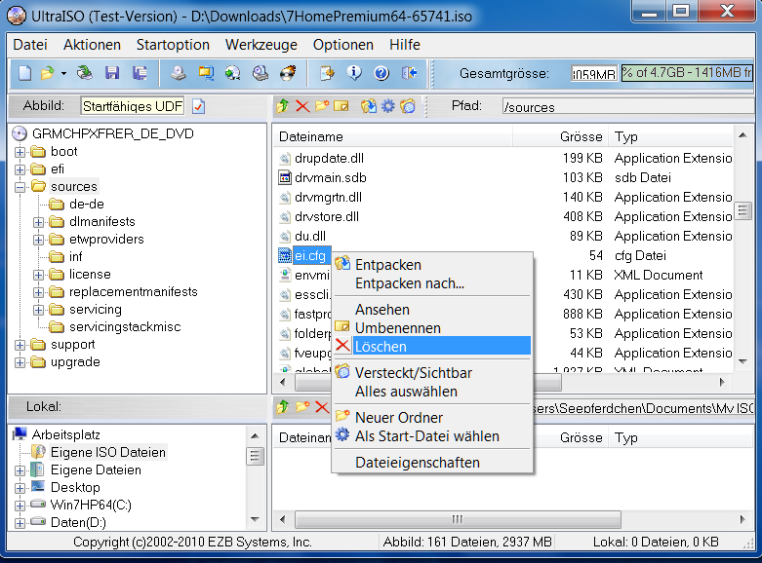The height and width of the screenshot is (563, 762).
Task: Expand the replacementmanifests folder node
Action: pyautogui.click(x=38, y=292)
